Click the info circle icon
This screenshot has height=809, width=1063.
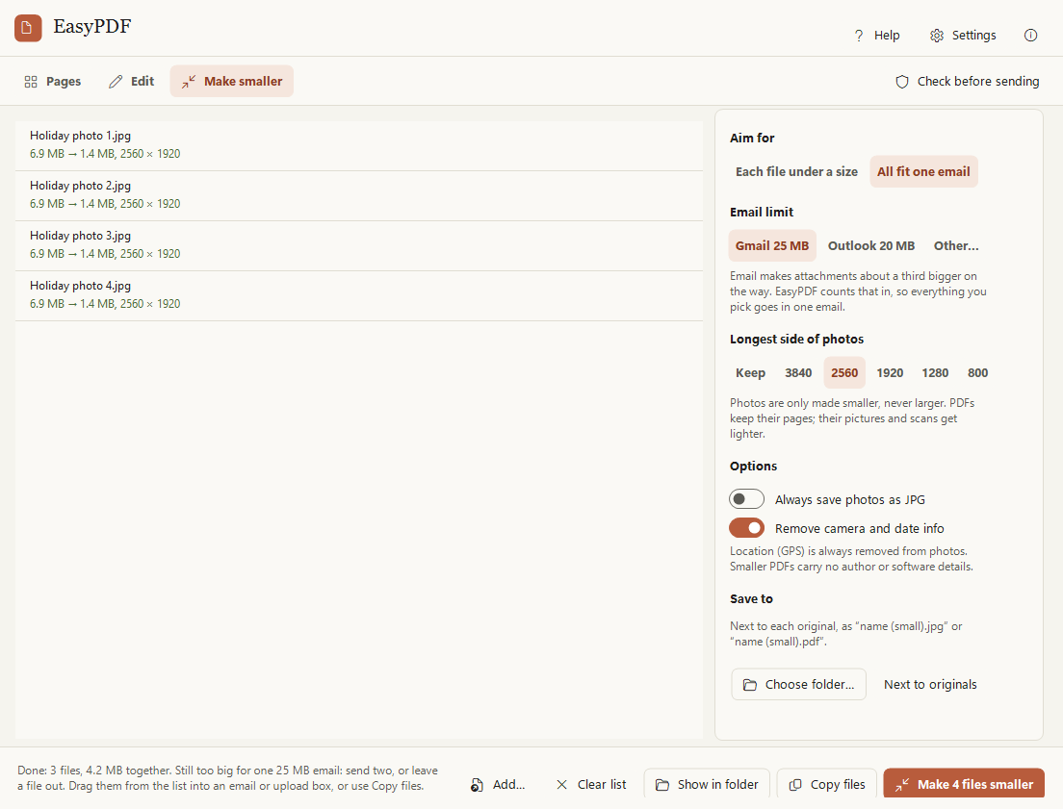click(x=1030, y=36)
